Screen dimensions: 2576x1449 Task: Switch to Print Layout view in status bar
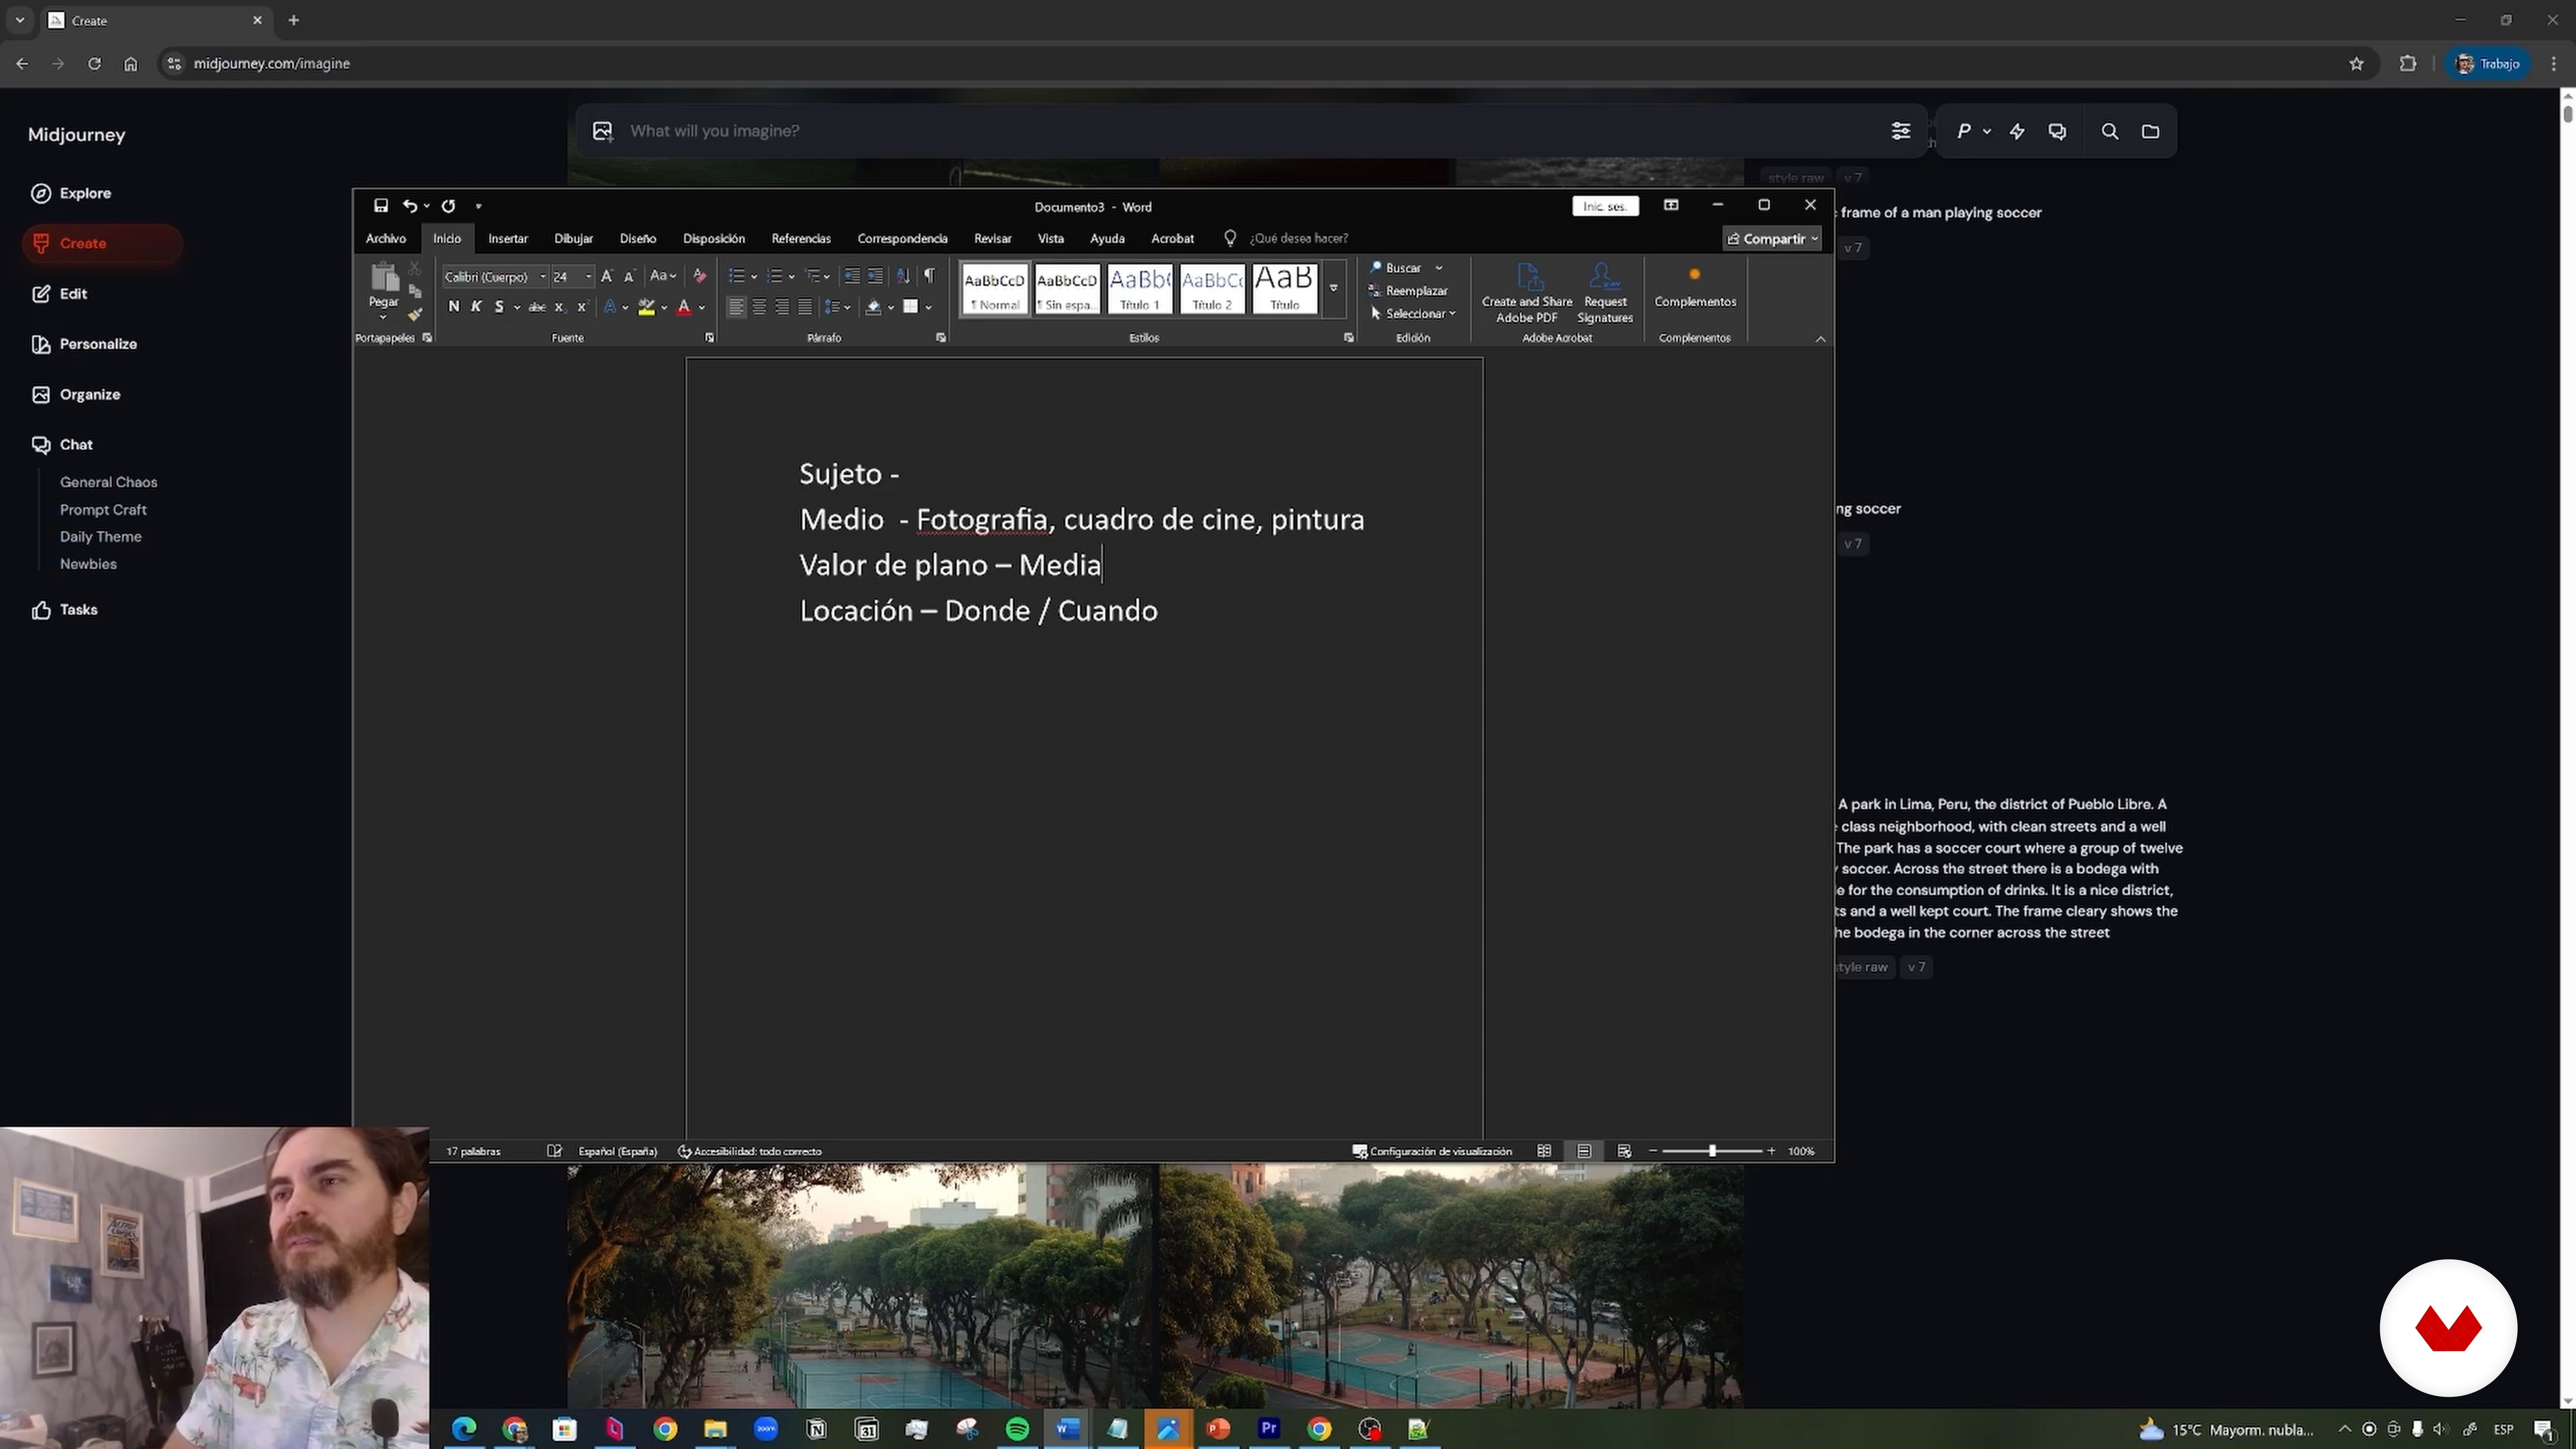1584,1151
